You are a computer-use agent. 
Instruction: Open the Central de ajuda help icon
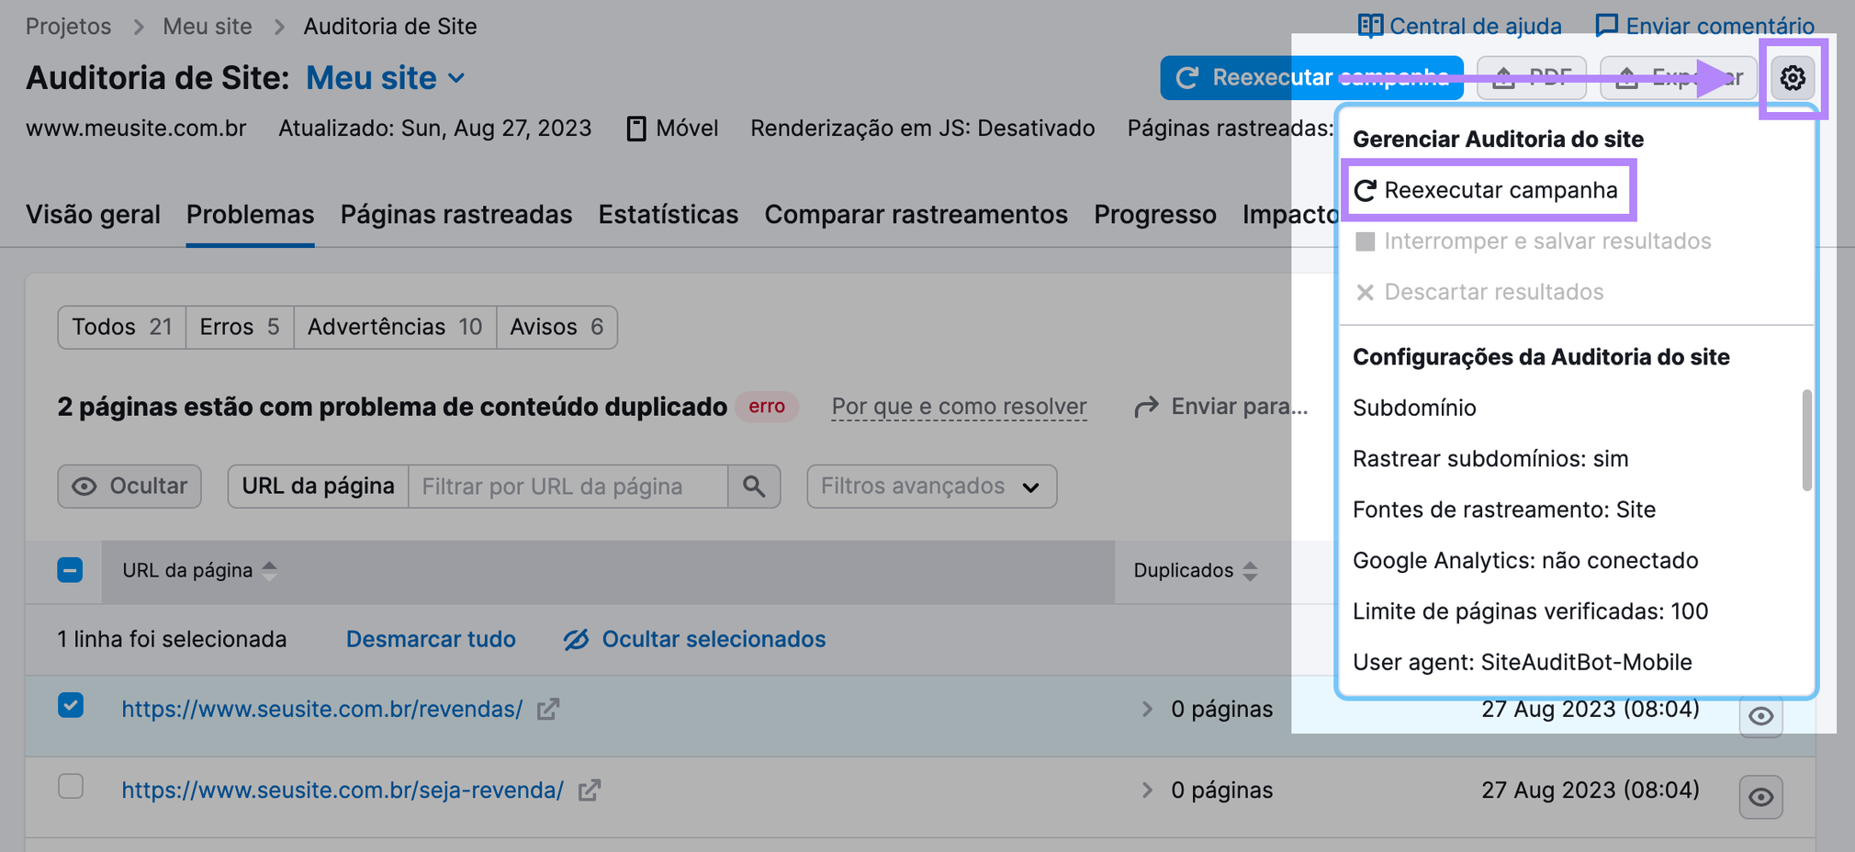1370,26
